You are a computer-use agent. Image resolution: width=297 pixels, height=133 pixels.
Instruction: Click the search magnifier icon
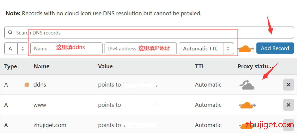pyautogui.click(x=10, y=33)
